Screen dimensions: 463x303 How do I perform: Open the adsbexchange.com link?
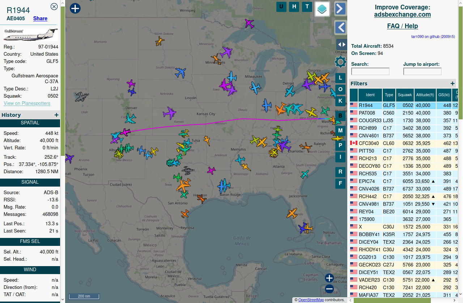(403, 15)
